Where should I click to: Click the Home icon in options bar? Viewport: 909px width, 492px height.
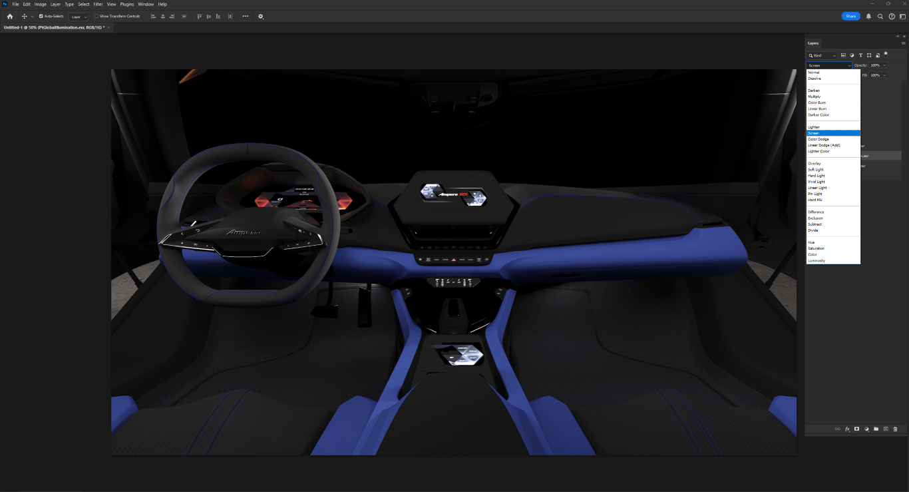[x=9, y=16]
